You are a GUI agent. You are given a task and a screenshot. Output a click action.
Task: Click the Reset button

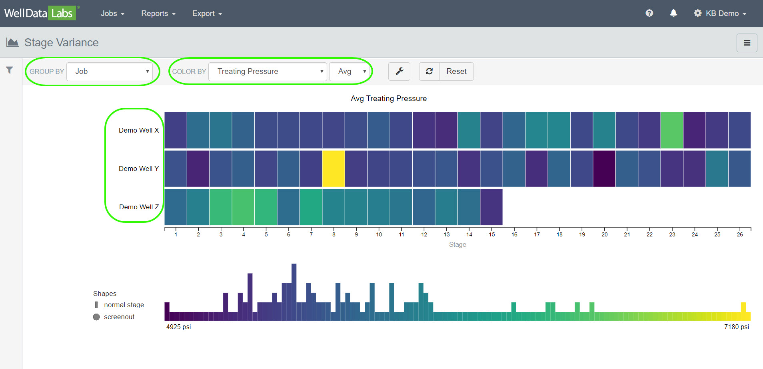[456, 71]
